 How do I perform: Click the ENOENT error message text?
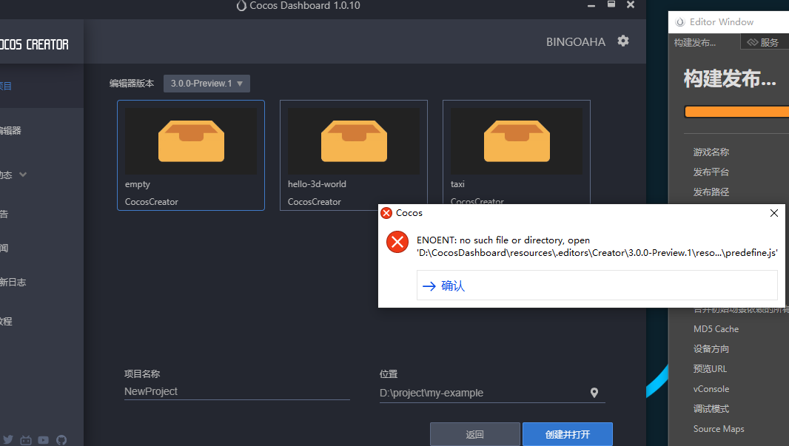click(x=597, y=246)
